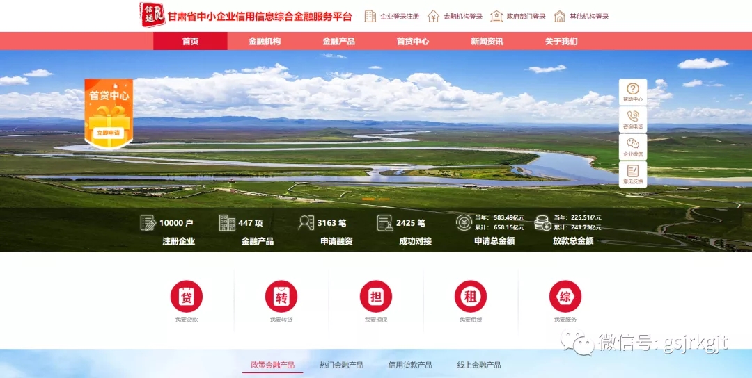752x378 pixels.
Task: Switch to the 信用贷款产品 tab
Action: click(410, 365)
